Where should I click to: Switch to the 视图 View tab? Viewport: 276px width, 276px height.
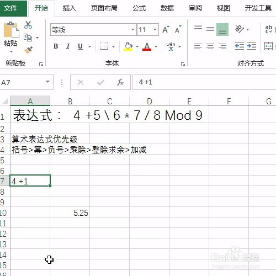[x=223, y=8]
